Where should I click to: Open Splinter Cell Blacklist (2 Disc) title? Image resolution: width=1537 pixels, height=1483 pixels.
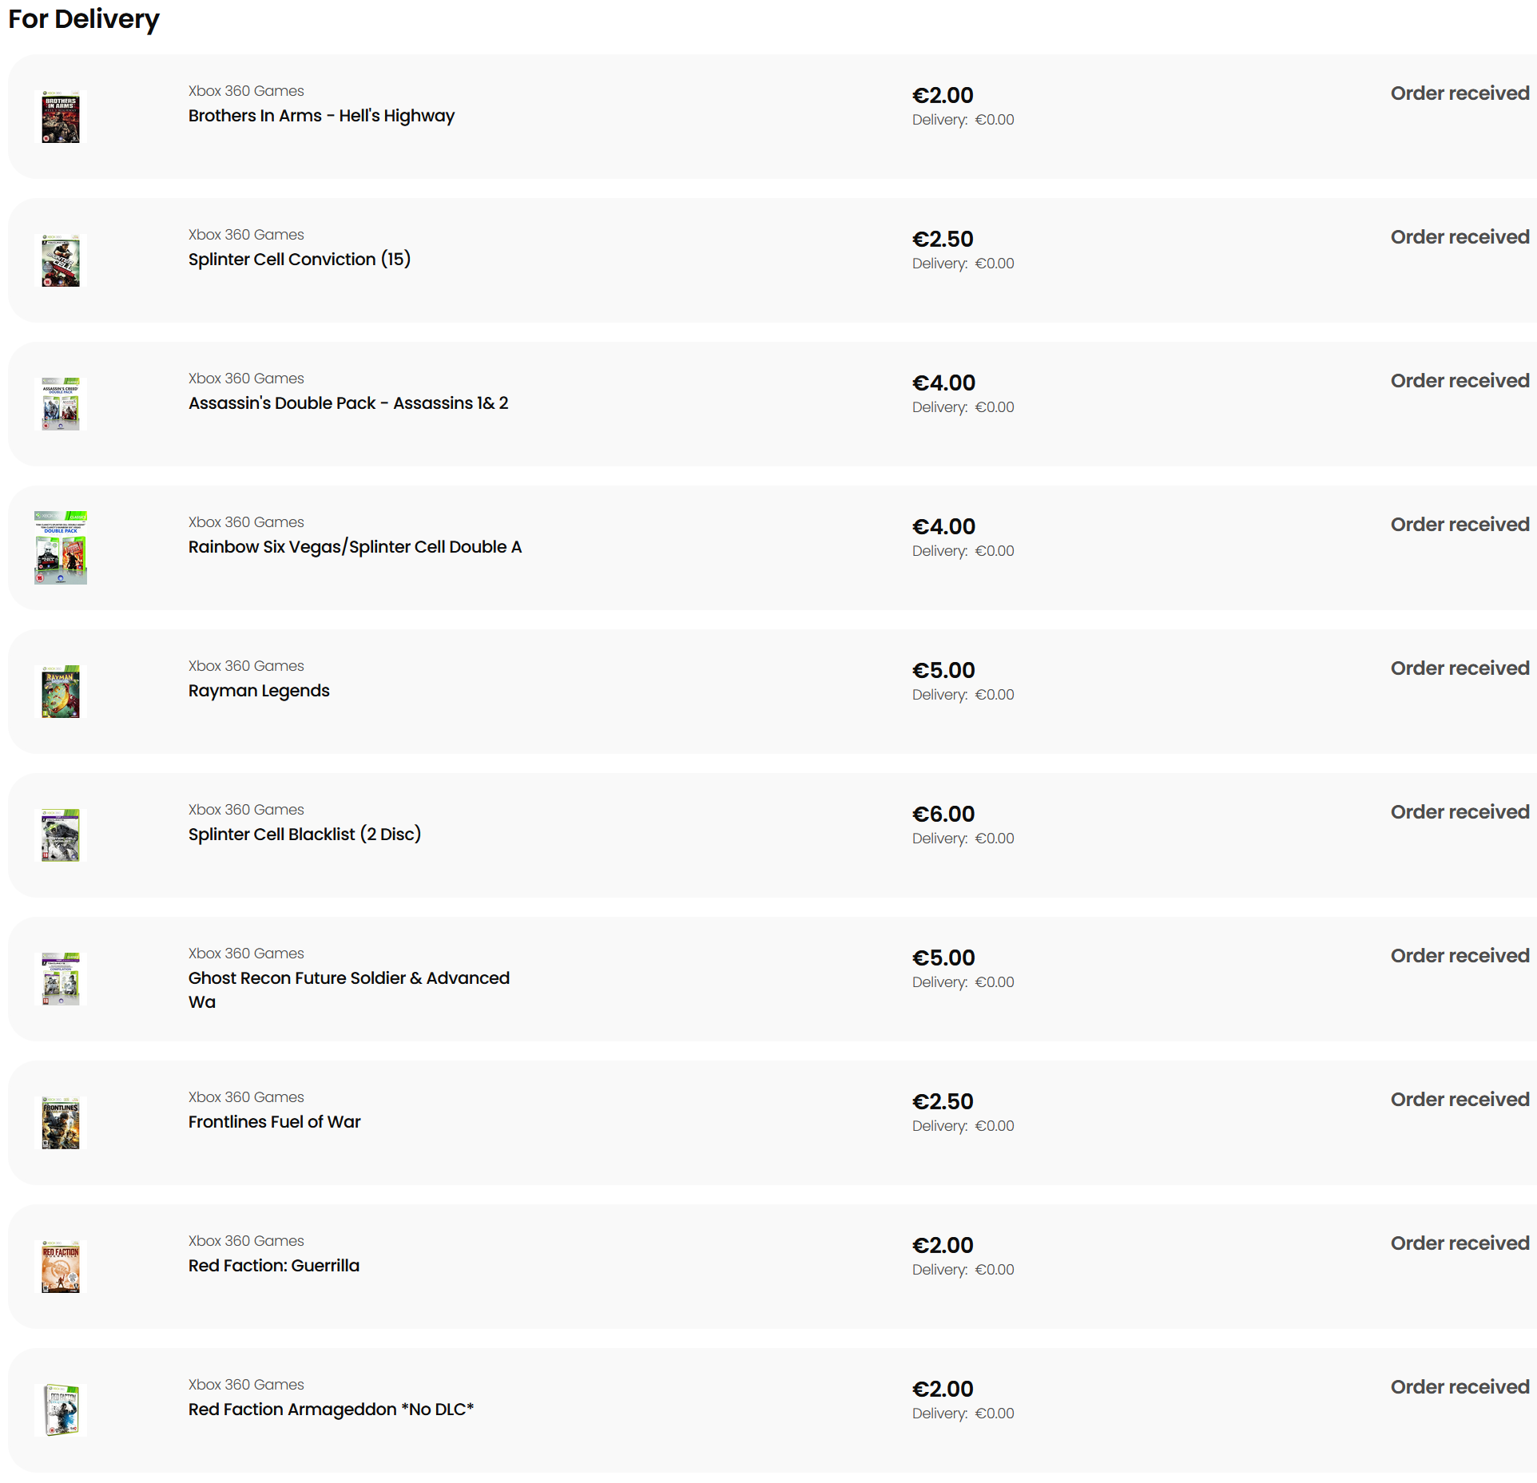(x=304, y=835)
